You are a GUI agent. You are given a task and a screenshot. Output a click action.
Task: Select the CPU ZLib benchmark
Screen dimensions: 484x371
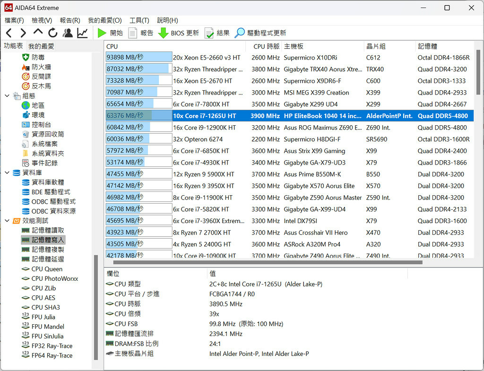(x=39, y=288)
